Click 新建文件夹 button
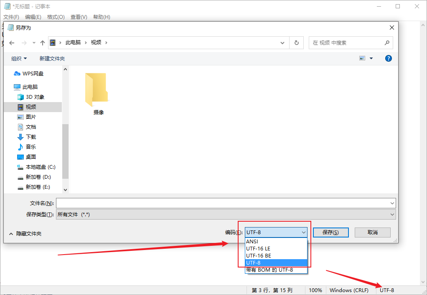Image resolution: width=427 pixels, height=295 pixels. pyautogui.click(x=52, y=58)
